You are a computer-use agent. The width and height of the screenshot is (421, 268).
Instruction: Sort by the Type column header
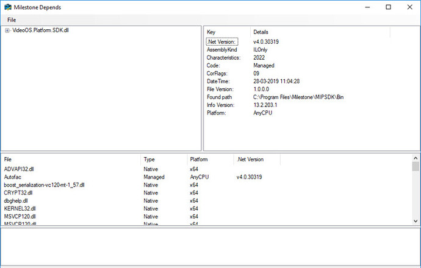(x=149, y=160)
